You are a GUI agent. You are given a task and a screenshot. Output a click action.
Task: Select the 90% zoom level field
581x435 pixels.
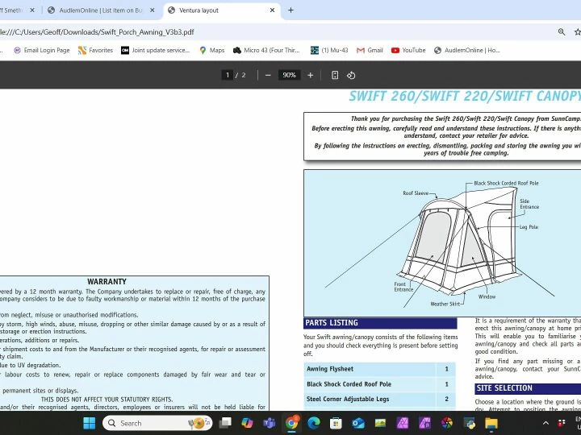289,75
